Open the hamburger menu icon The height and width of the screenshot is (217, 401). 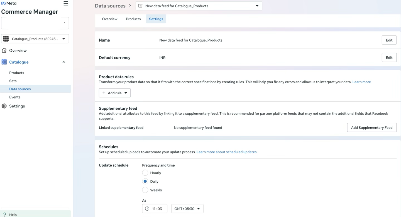[66, 3]
